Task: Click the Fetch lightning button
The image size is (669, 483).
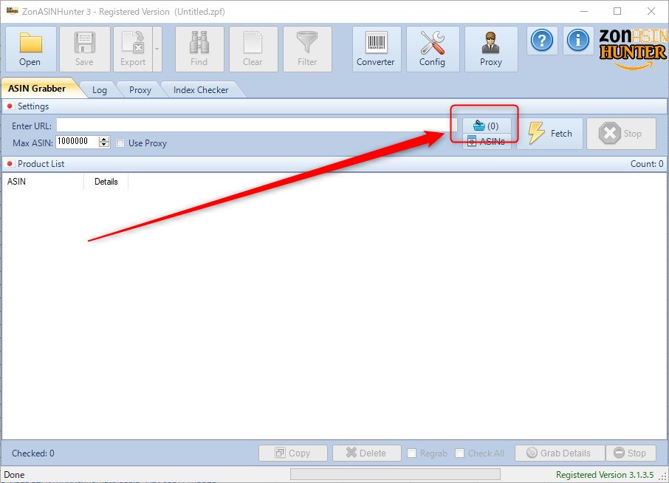Action: (549, 134)
